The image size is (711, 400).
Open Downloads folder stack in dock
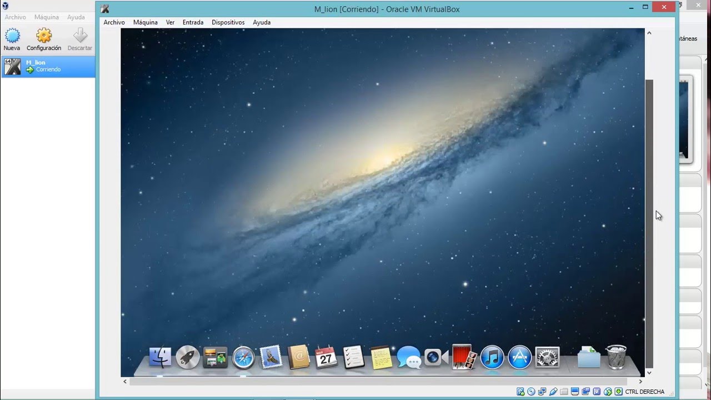coord(589,357)
